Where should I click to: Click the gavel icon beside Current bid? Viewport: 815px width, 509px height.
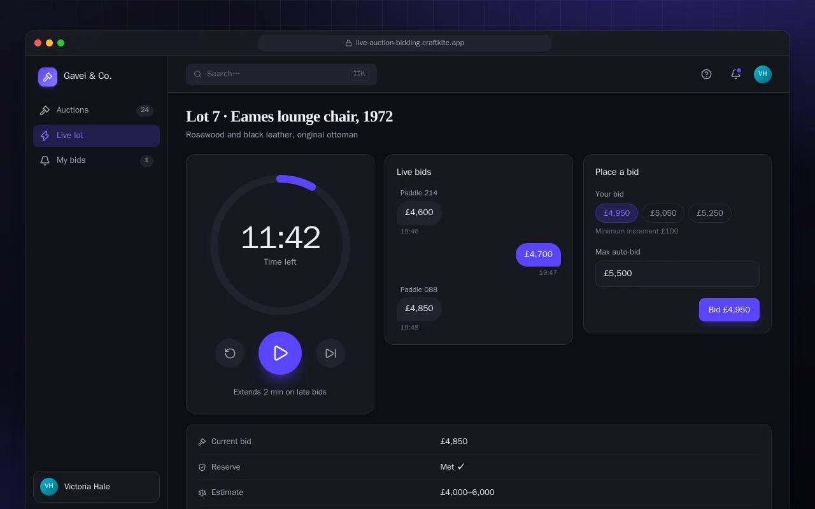click(x=202, y=442)
